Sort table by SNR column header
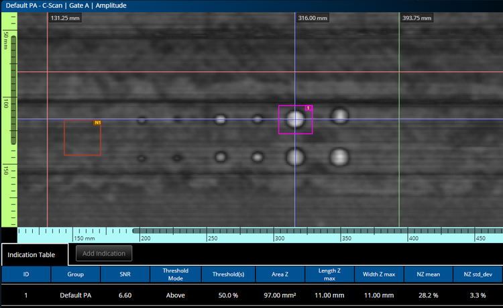 pyautogui.click(x=125, y=274)
